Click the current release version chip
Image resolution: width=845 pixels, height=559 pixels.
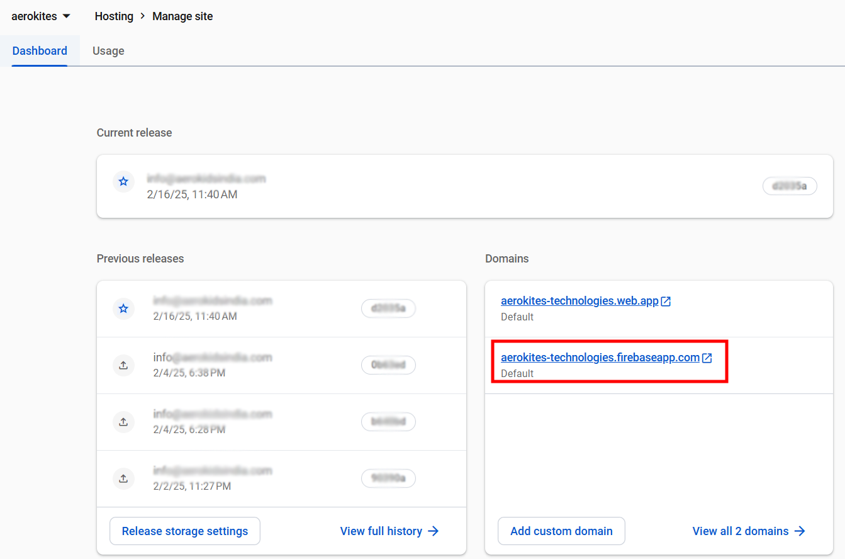(790, 186)
